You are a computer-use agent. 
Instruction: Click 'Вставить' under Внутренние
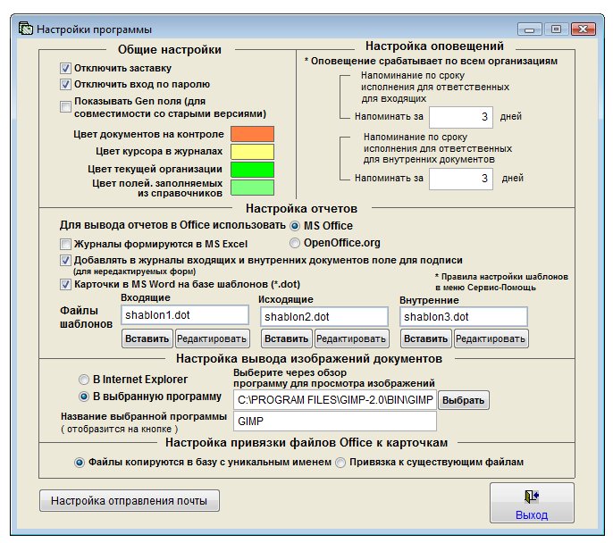tap(425, 338)
